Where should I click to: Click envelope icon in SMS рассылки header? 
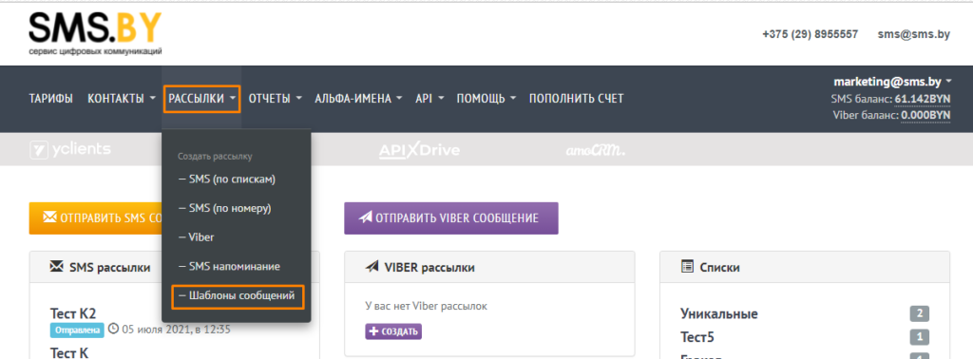point(56,267)
